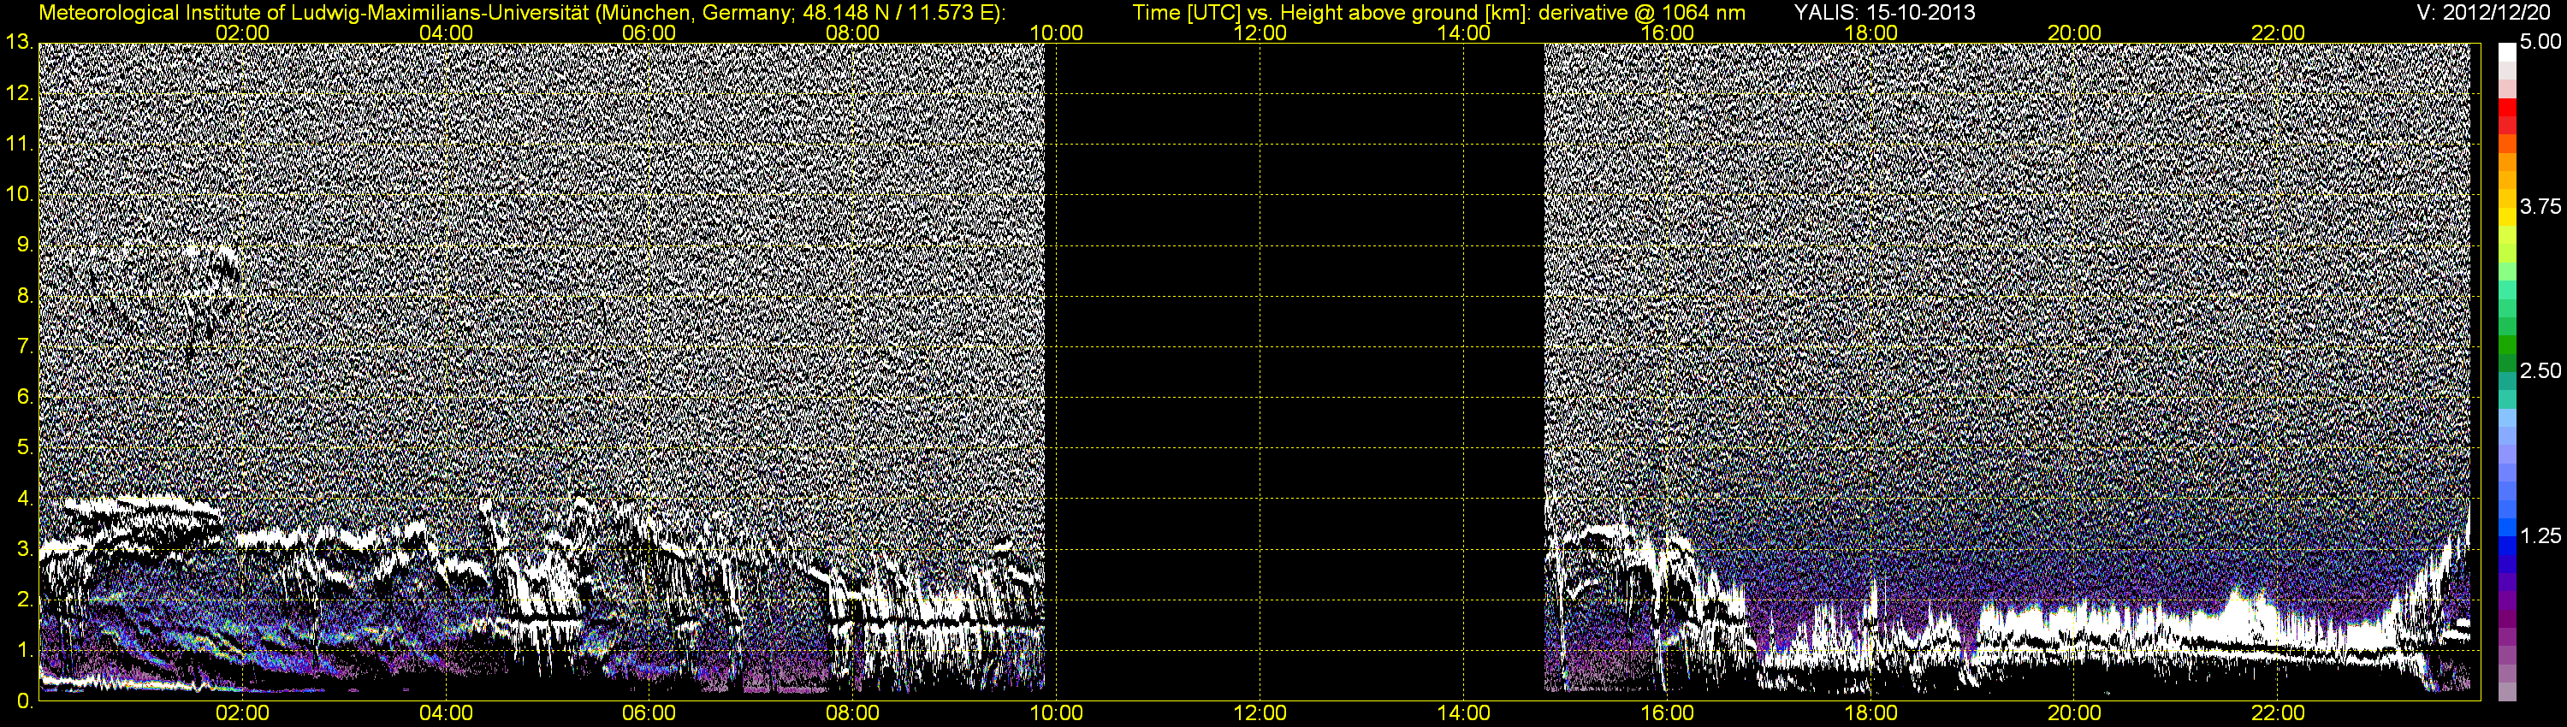
Task: Click the height axis label 8
Action: pyautogui.click(x=23, y=295)
